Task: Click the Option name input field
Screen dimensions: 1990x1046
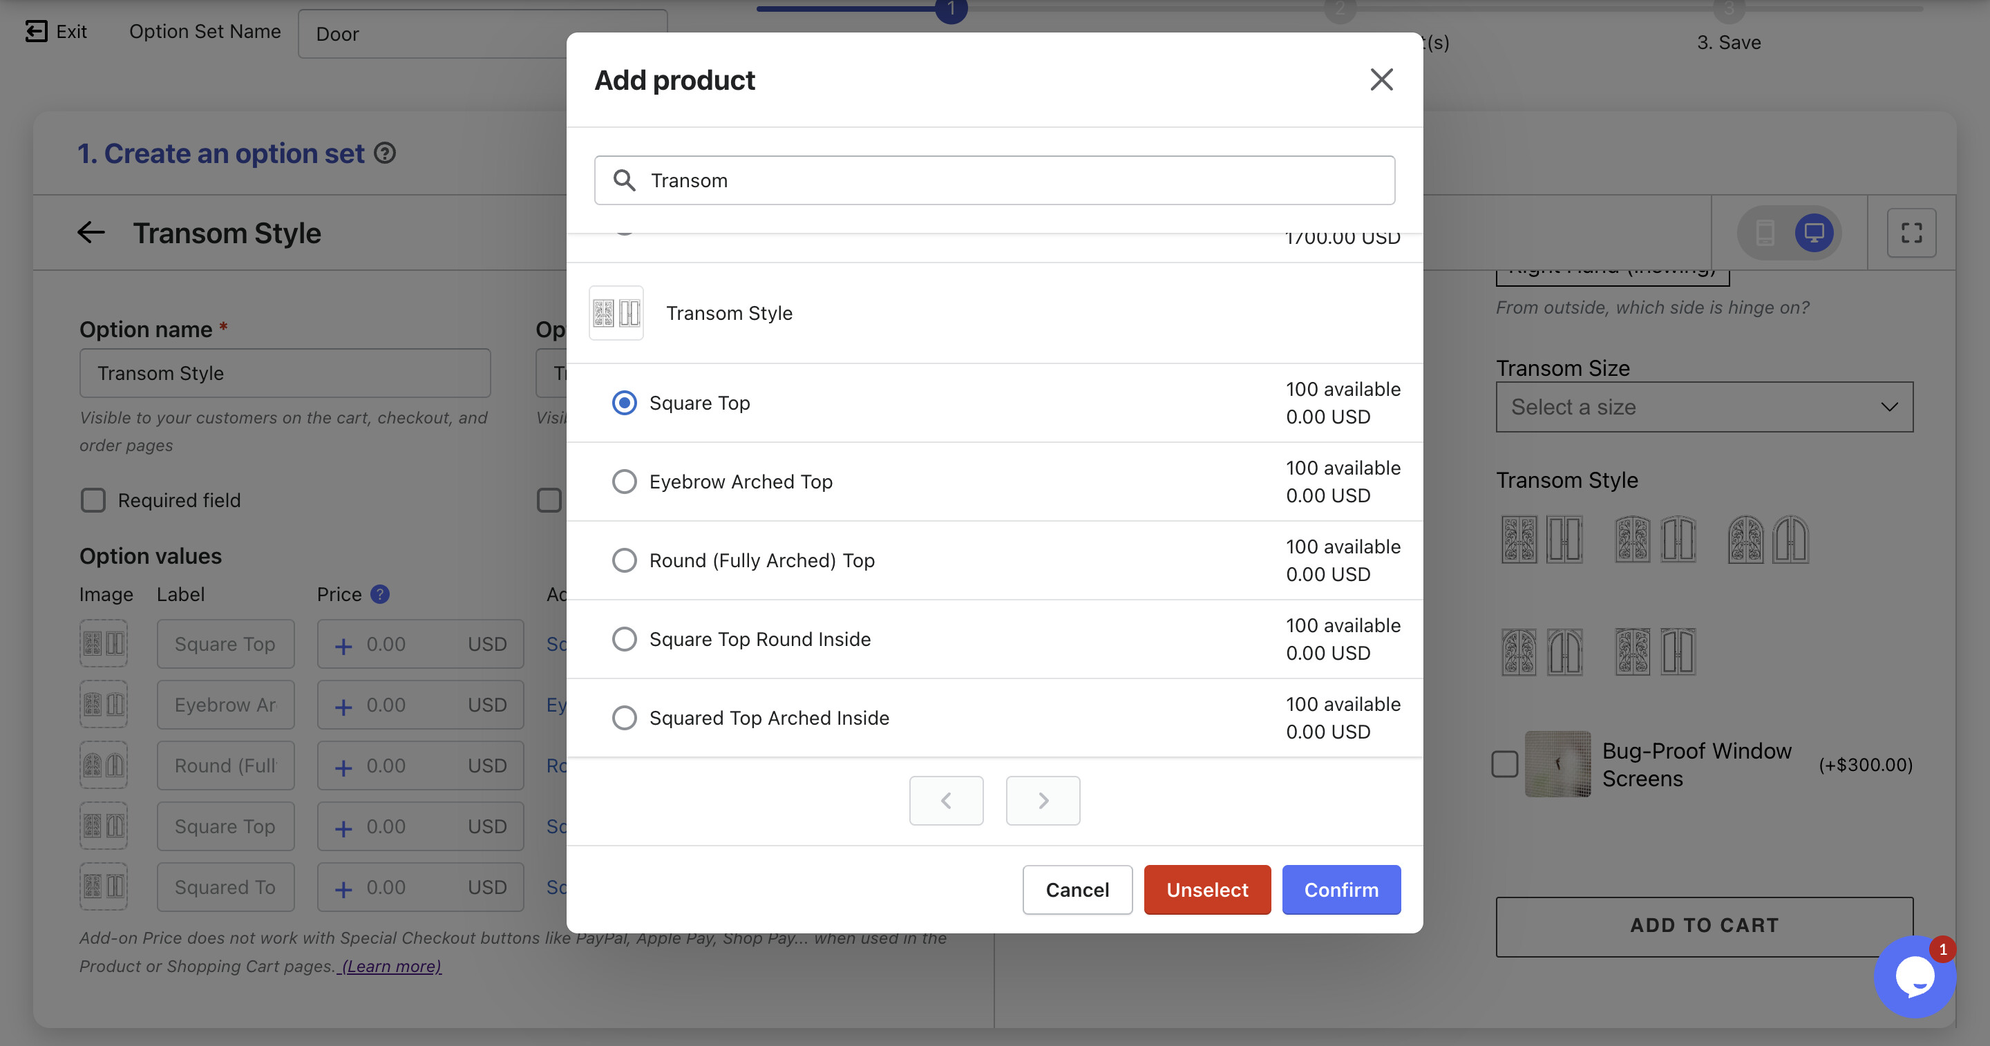Action: click(285, 373)
